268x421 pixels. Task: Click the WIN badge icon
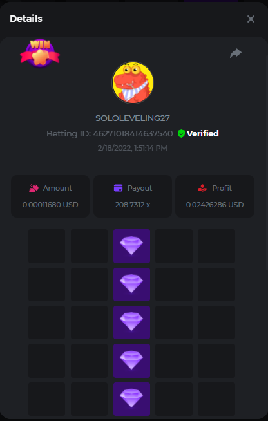click(x=40, y=53)
